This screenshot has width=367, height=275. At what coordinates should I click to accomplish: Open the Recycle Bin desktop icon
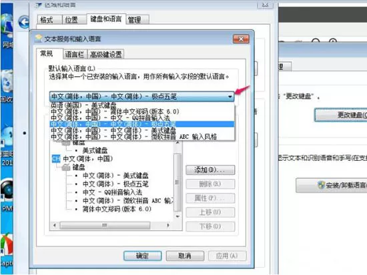[x=7, y=86]
